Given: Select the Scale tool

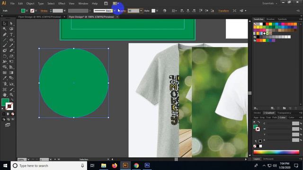Looking at the screenshot, I should (x=11, y=56).
